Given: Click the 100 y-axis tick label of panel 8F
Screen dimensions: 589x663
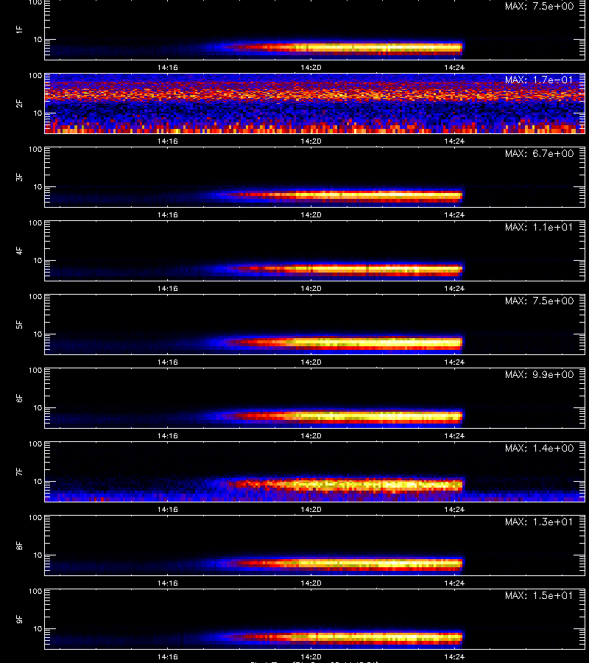Looking at the screenshot, I should point(35,518).
